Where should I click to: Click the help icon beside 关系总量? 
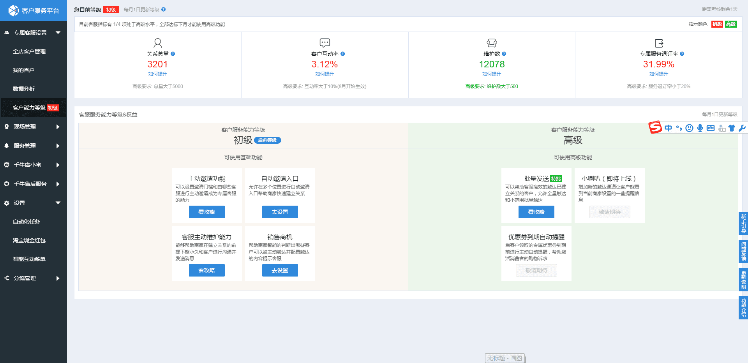[x=173, y=54]
